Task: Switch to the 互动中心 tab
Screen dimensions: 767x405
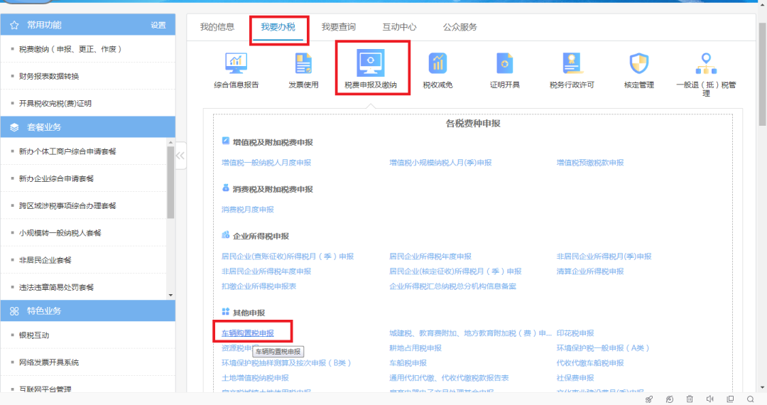Action: [x=399, y=27]
